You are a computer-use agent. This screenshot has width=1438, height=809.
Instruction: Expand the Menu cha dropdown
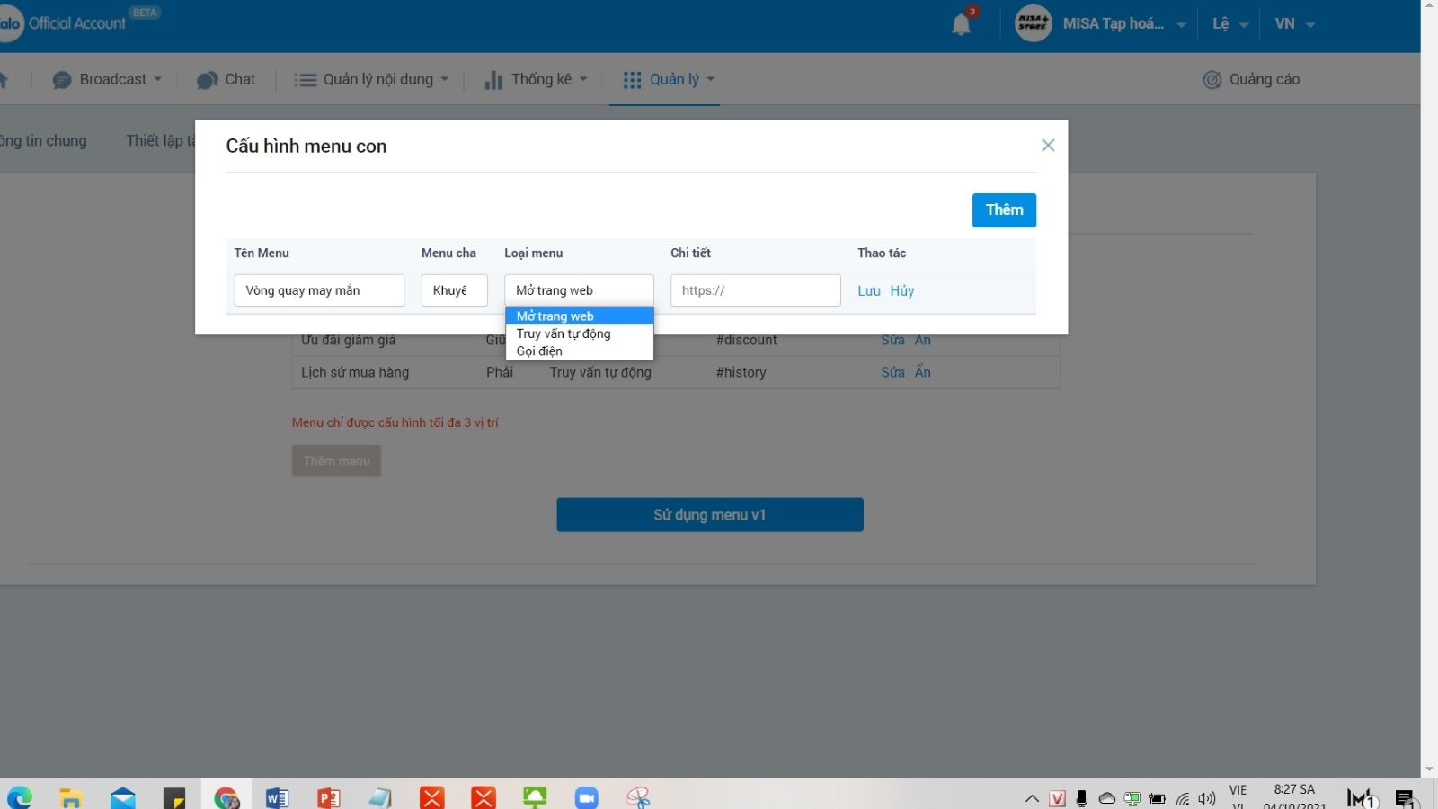[454, 290]
